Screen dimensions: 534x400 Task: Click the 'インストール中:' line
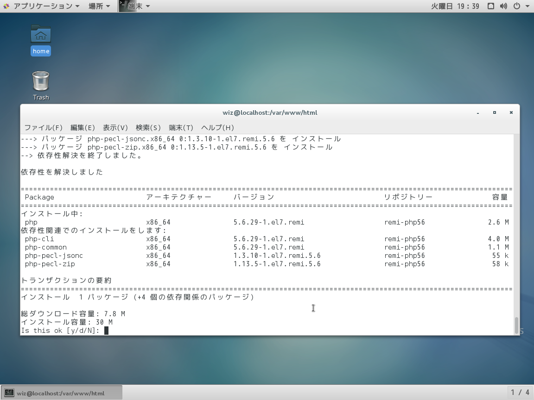click(52, 213)
